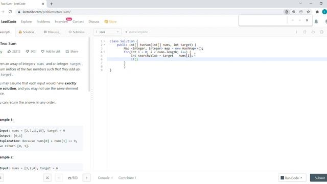Expand the Console panel
The image size is (327, 184).
(105, 178)
